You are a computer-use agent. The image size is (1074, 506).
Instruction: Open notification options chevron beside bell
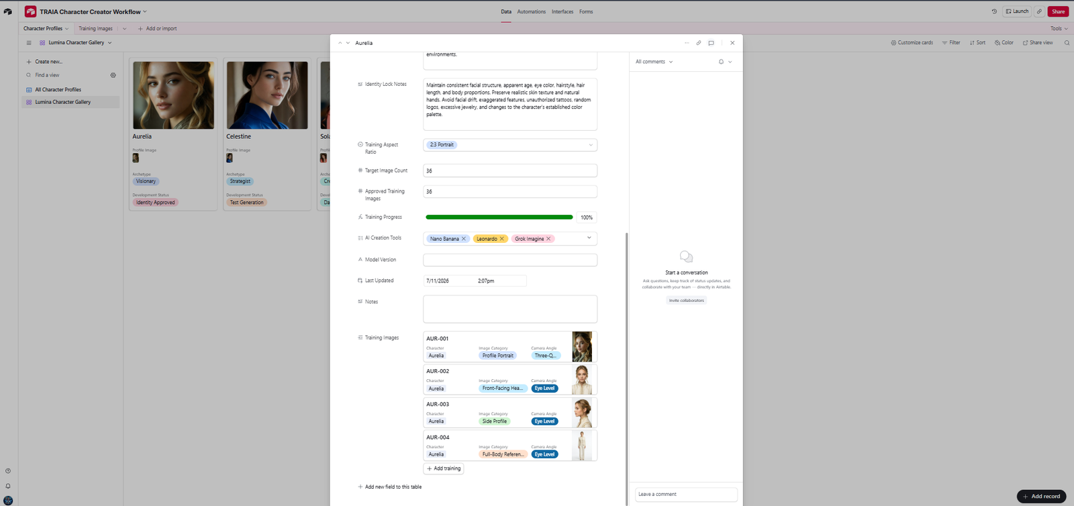point(730,62)
